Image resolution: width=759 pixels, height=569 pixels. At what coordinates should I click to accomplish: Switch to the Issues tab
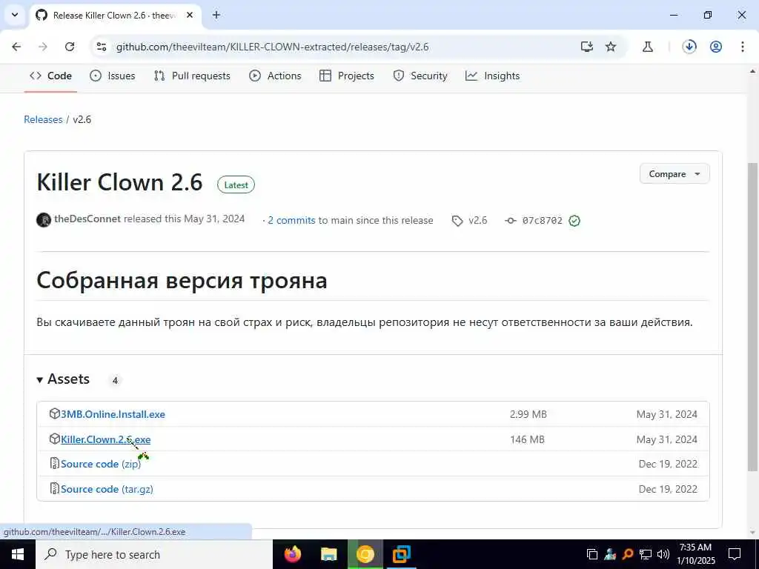(113, 76)
